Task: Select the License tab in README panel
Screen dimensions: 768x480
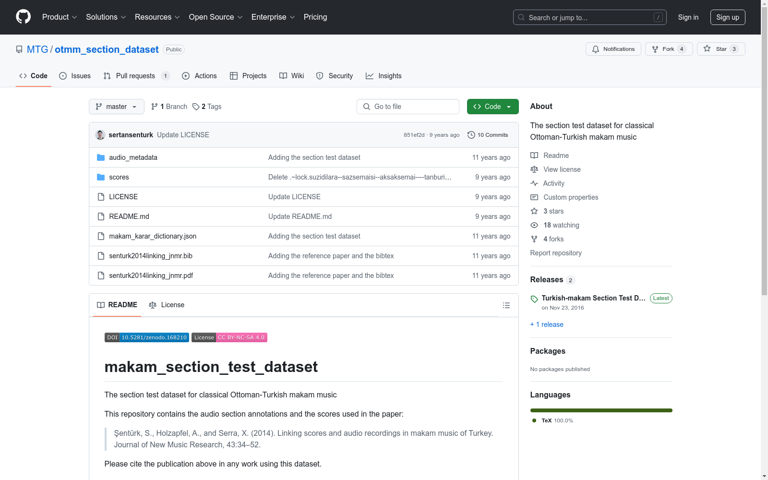Action: [x=167, y=305]
